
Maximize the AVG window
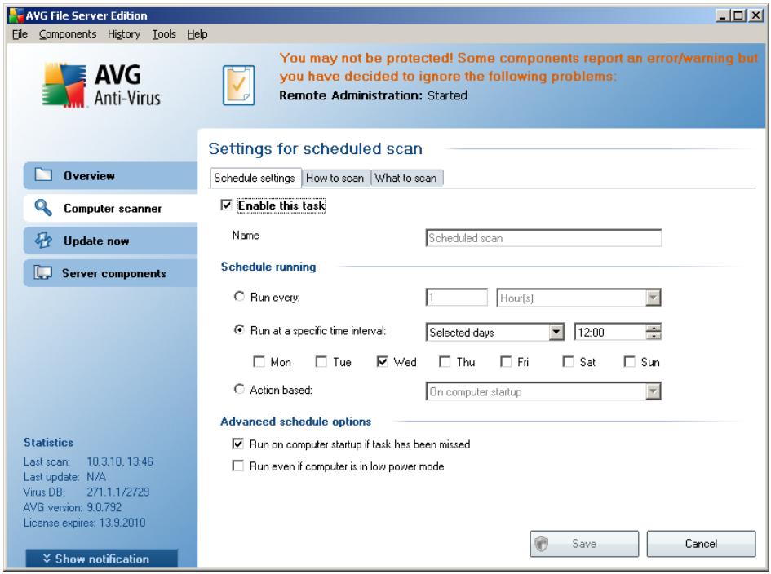(x=738, y=15)
